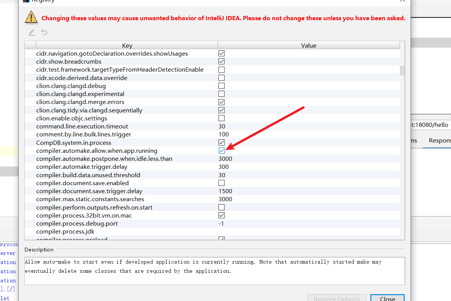Select the command.line.execution.timeout value 30

coord(222,126)
